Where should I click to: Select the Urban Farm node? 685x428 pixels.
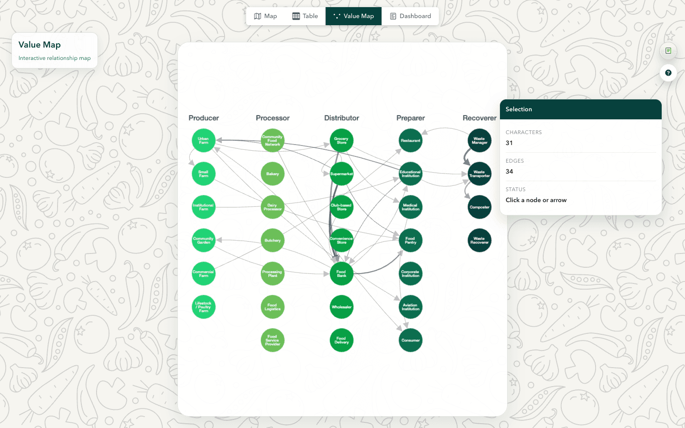(x=204, y=141)
